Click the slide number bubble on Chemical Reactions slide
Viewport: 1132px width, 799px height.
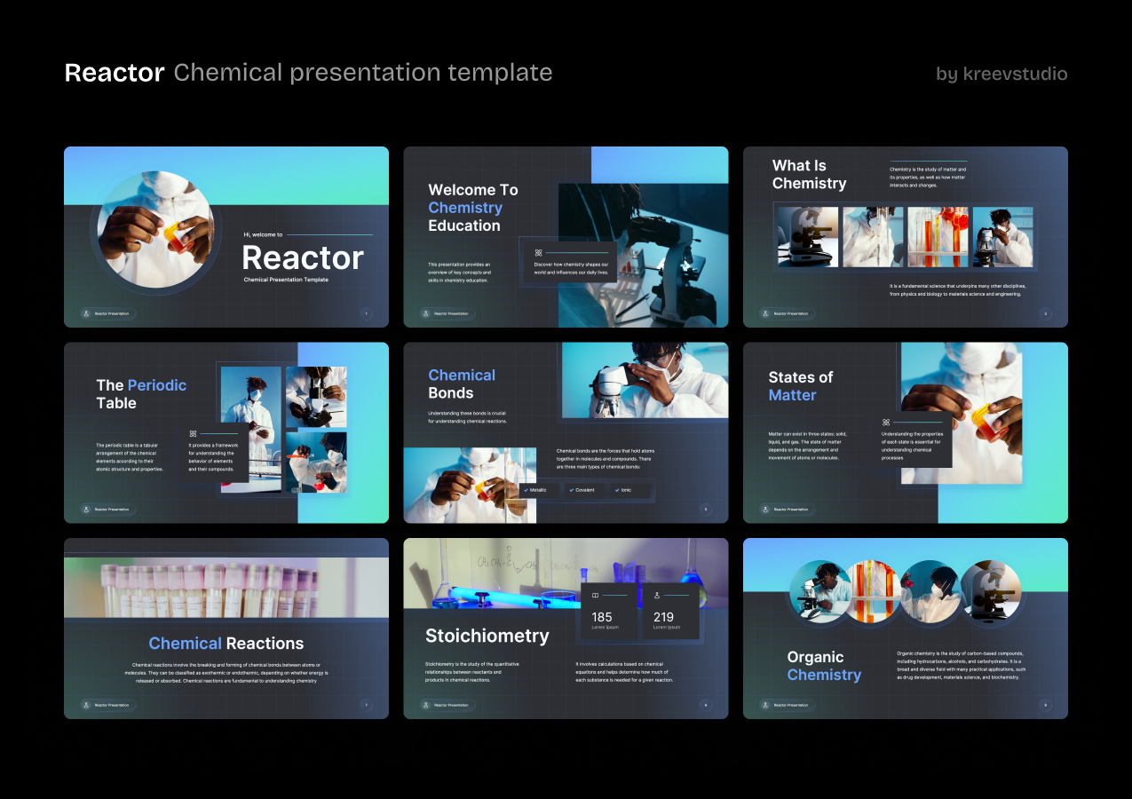pos(367,705)
